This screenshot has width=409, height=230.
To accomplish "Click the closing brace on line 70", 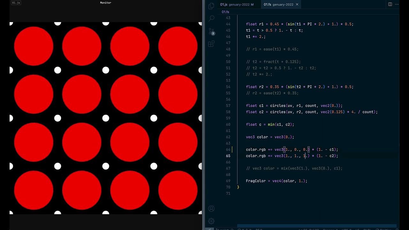I will click(238, 187).
